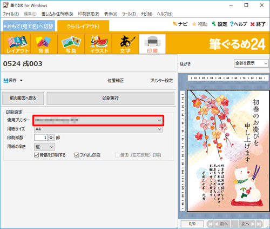Click 前の画面へ戻る button
Viewport: 270px width, 229px height.
click(x=23, y=99)
